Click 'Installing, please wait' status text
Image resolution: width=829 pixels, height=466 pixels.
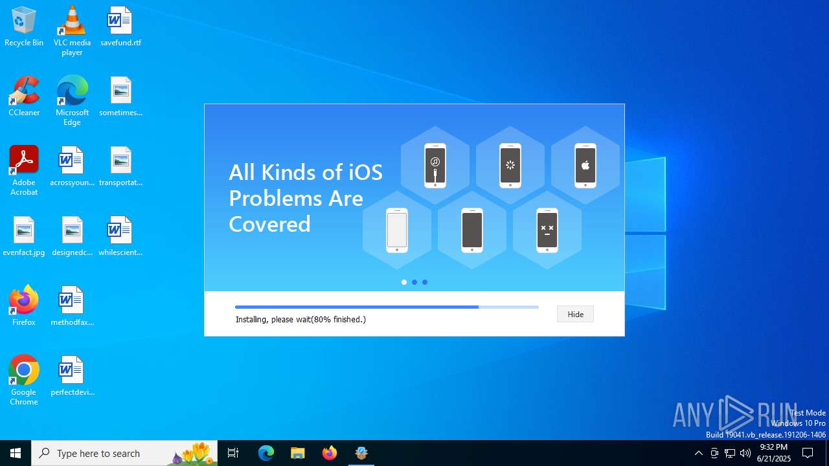pyautogui.click(x=301, y=319)
